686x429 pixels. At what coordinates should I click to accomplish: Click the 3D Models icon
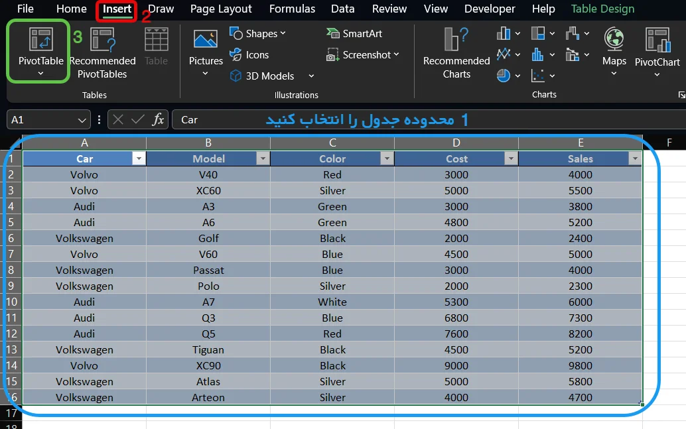tap(236, 76)
